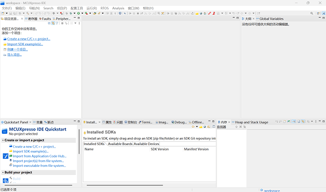Click 'Import SDK example(s)...' link in project explorer

tap(25, 44)
